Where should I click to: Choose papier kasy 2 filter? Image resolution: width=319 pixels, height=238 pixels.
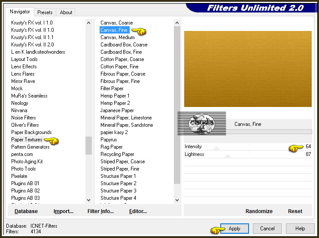pyautogui.click(x=114, y=132)
